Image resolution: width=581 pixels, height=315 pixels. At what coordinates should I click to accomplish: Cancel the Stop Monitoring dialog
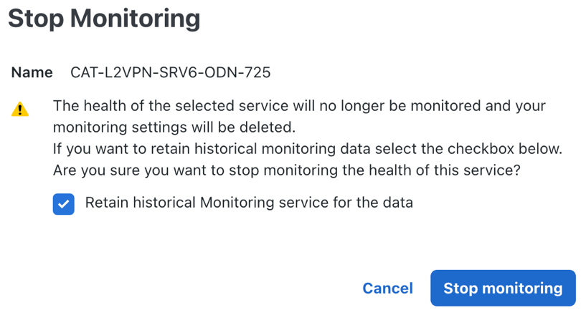[x=387, y=289]
